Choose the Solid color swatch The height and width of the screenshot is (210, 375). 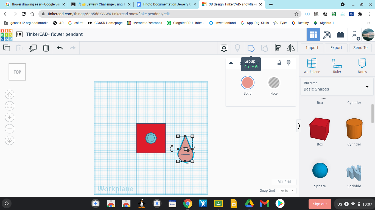248,83
